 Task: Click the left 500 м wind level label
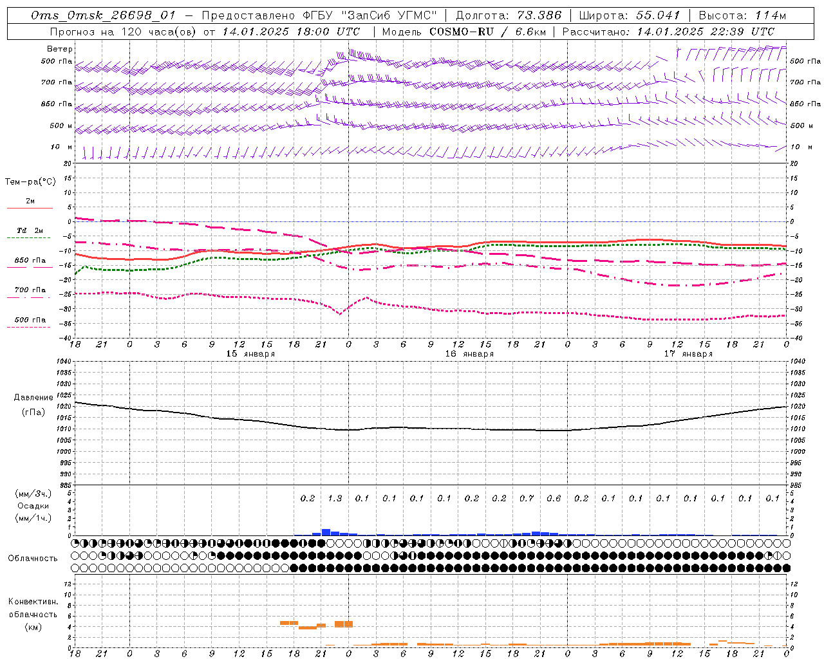click(x=61, y=125)
